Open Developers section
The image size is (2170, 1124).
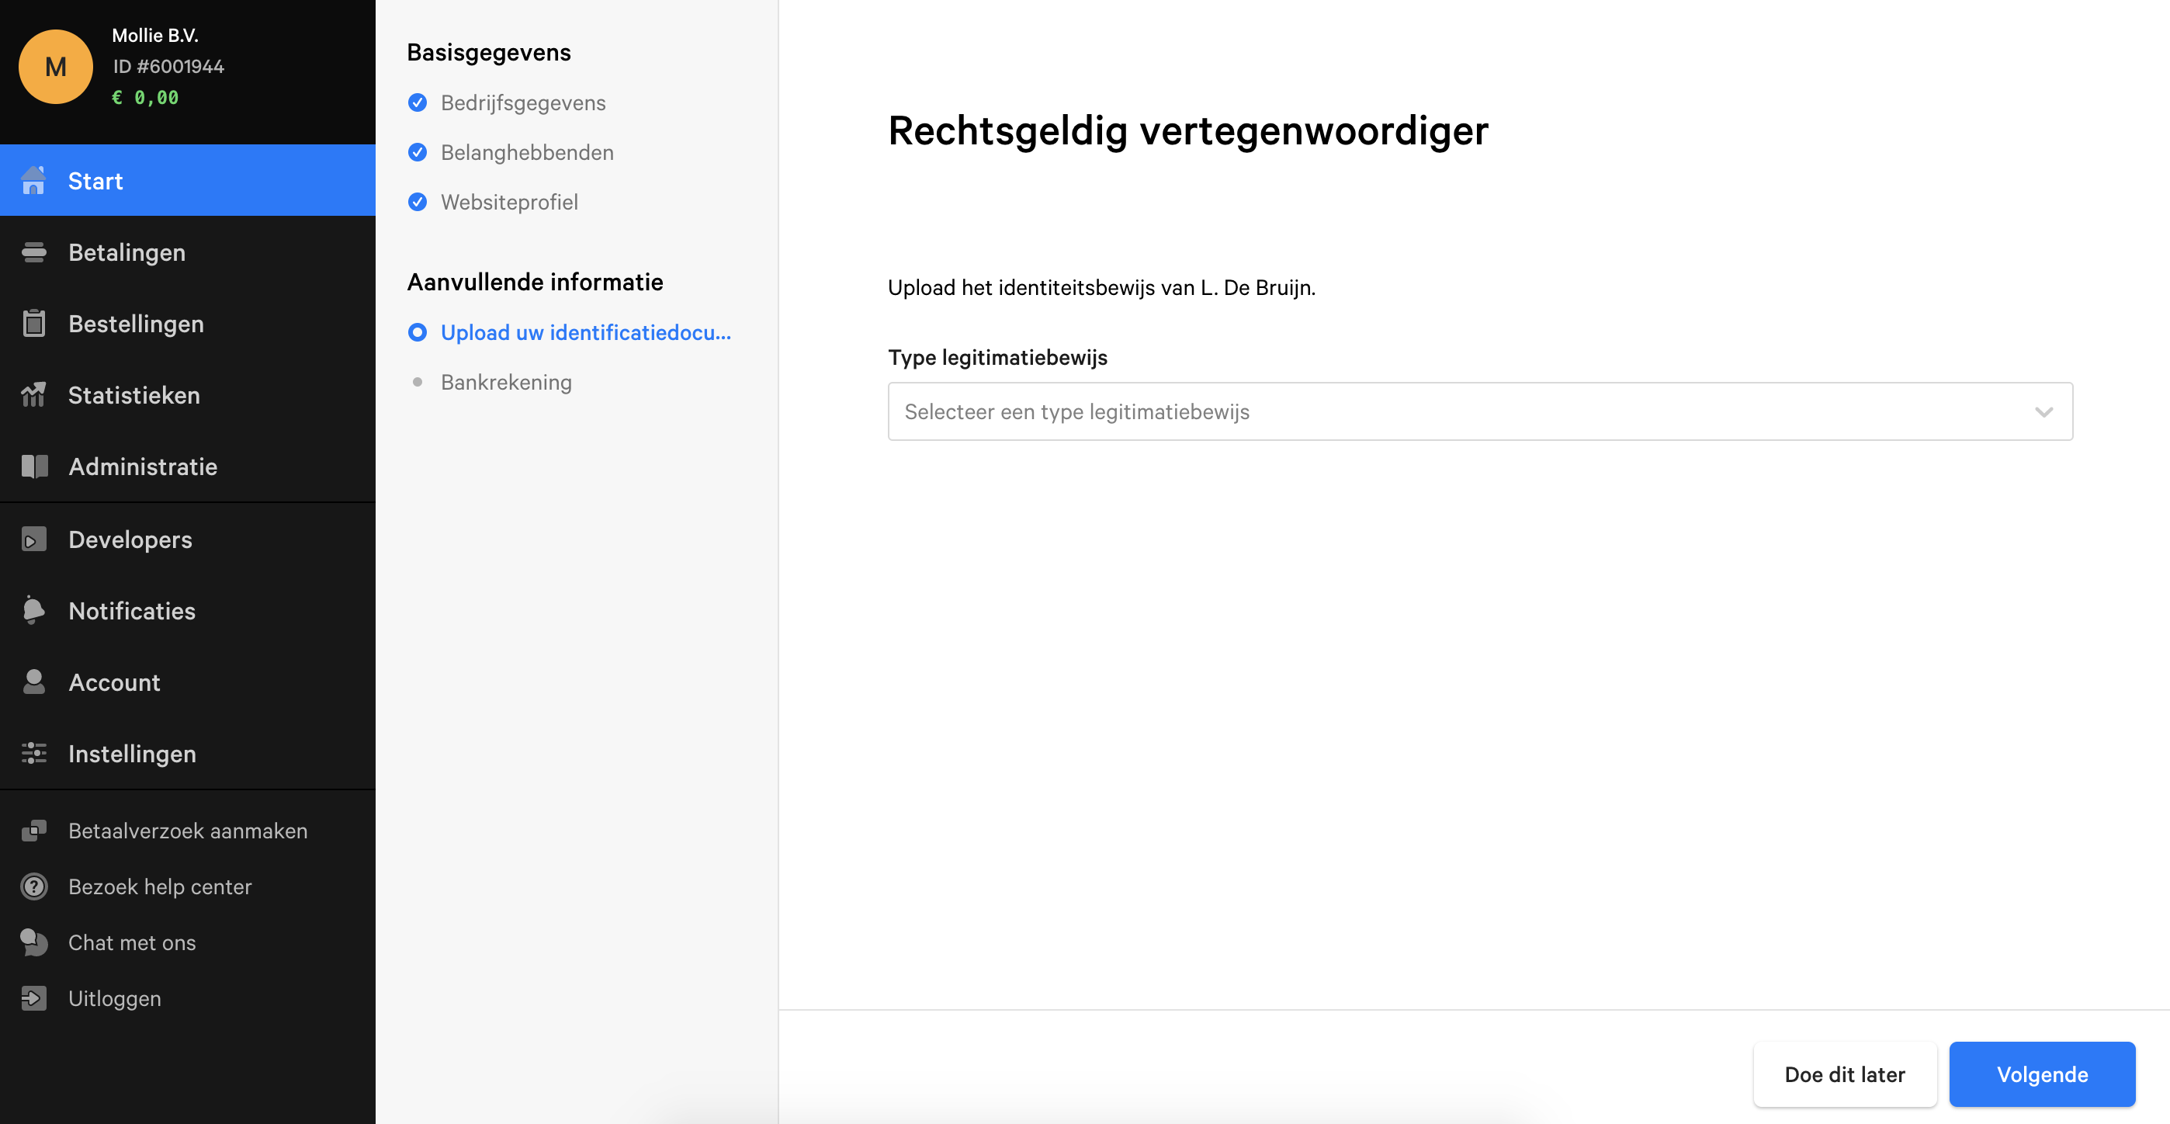point(188,539)
